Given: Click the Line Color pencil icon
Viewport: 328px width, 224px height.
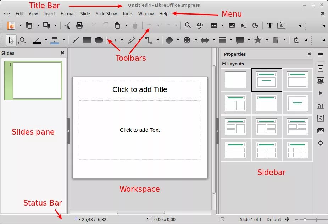Looking at the screenshot, I should 37,40.
